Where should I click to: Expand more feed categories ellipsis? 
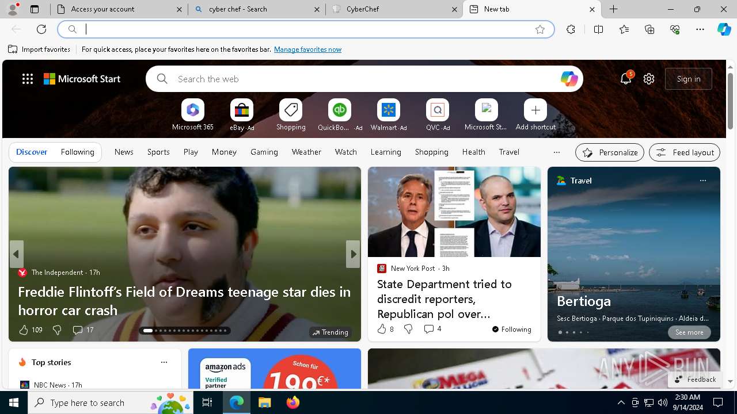[556, 152]
